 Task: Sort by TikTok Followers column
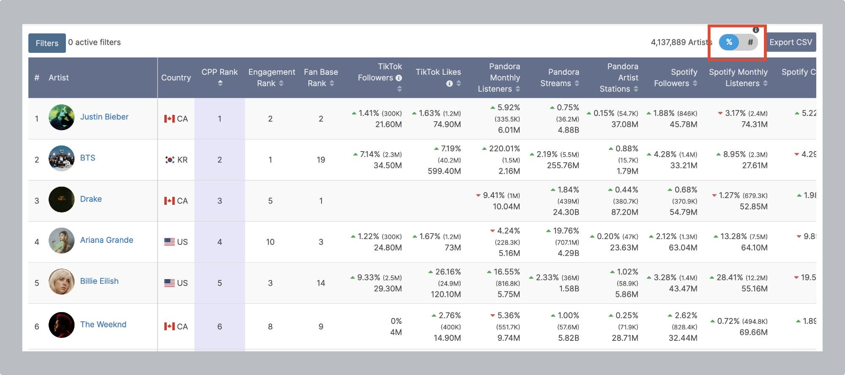click(399, 89)
